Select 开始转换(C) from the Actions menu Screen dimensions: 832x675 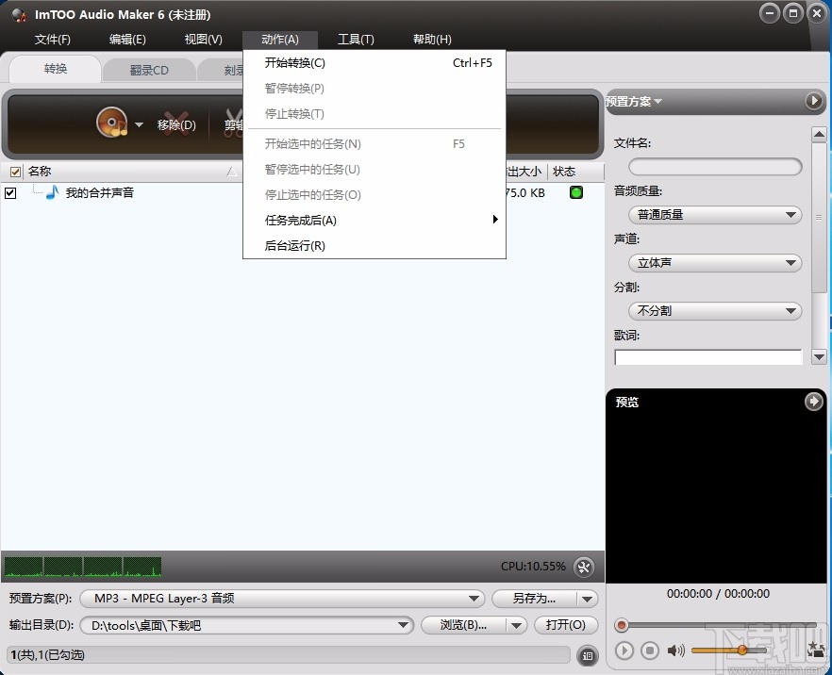coord(294,63)
